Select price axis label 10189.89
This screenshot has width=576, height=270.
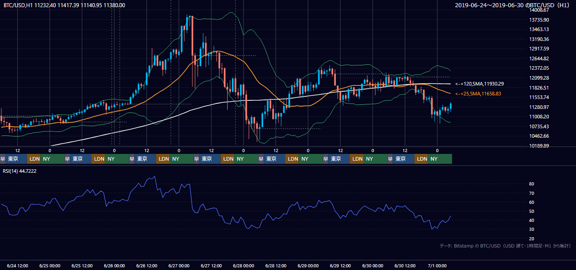point(539,146)
